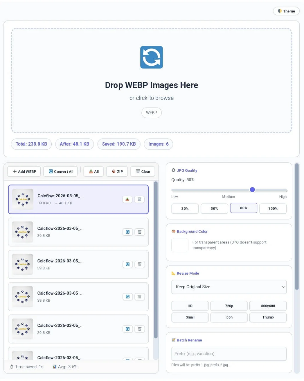The height and width of the screenshot is (381, 304).
Task: Select the 720p resize preset
Action: click(x=229, y=306)
